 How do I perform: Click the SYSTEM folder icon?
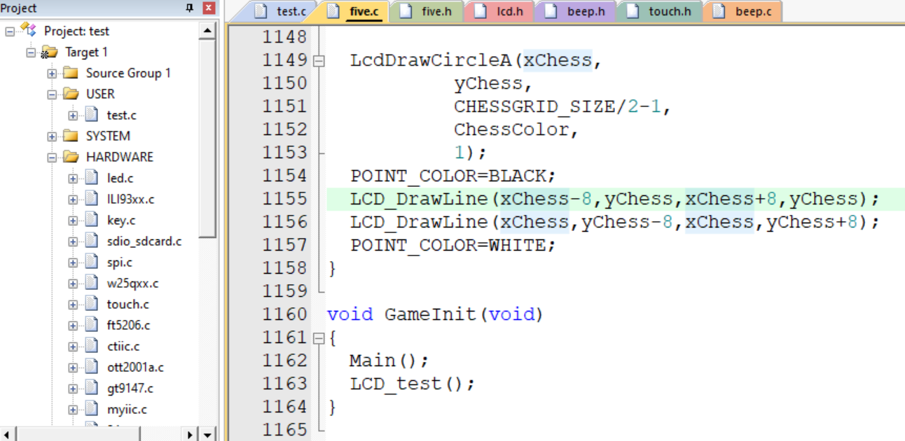click(x=70, y=136)
